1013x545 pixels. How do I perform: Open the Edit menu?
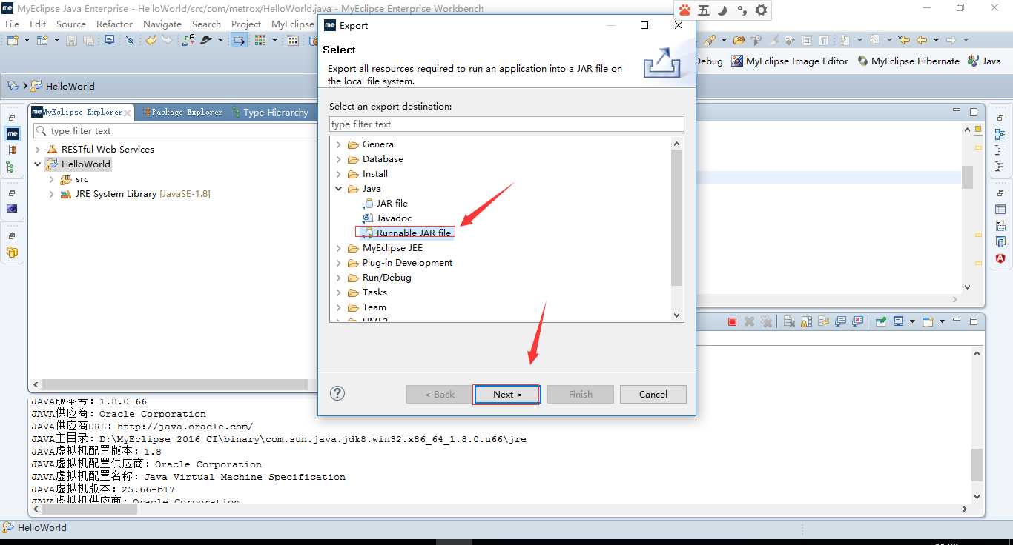click(38, 24)
